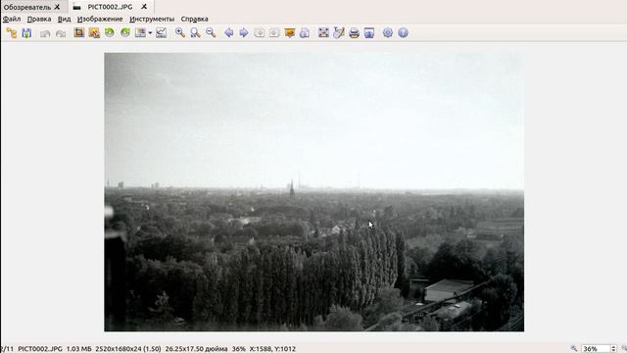Rotate the image counter-clockwise
Image resolution: width=627 pixels, height=353 pixels.
click(x=109, y=32)
